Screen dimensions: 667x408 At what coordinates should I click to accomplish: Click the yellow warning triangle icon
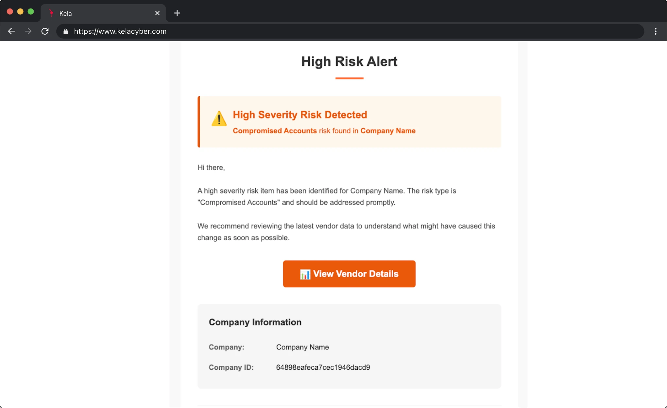tap(219, 118)
